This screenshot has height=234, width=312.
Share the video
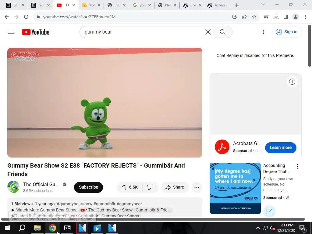point(175,187)
